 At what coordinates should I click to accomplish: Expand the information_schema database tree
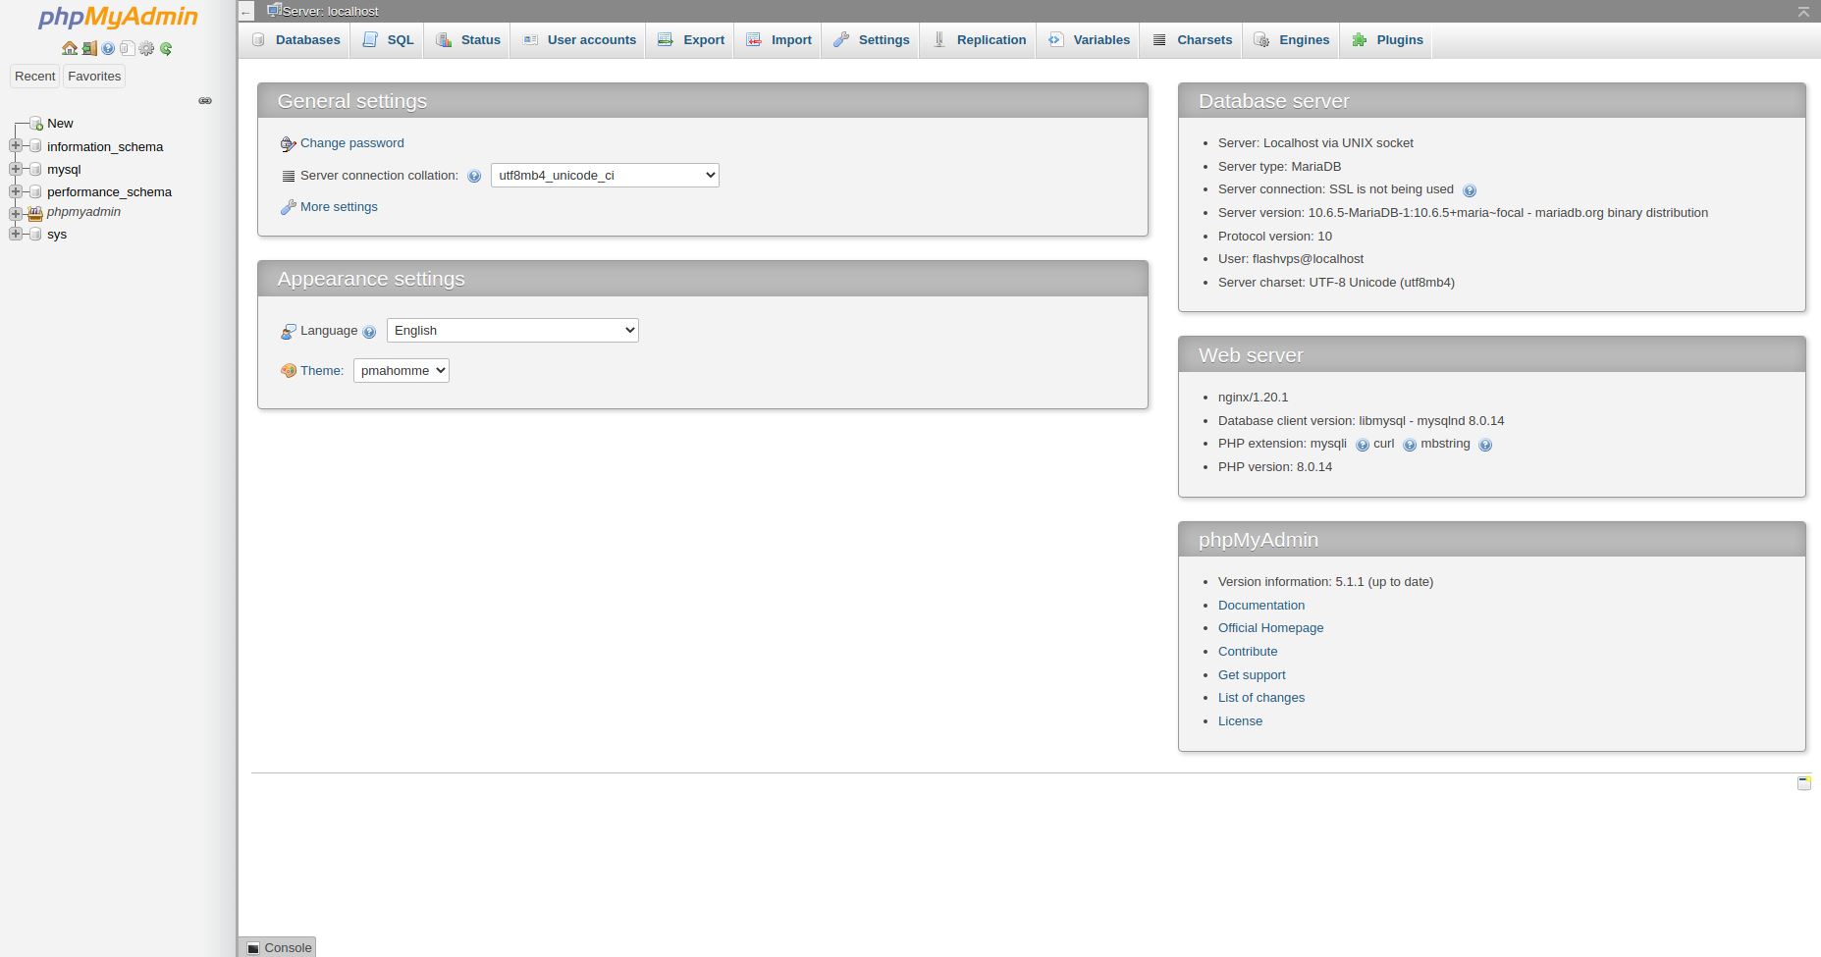(x=16, y=146)
